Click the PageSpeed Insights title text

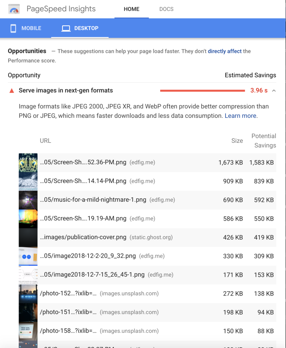[x=61, y=9]
